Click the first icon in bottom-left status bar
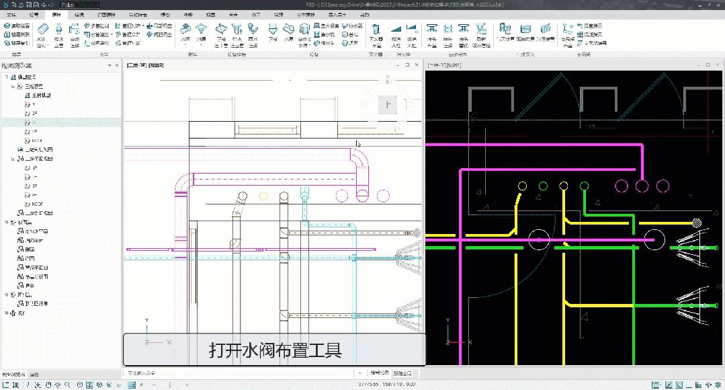The width and height of the screenshot is (725, 390). [x=6, y=385]
